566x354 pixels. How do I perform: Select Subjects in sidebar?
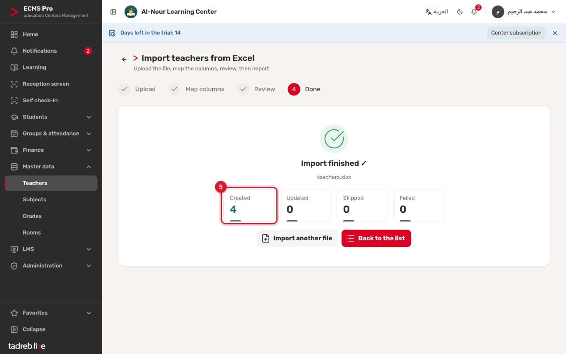pos(51,200)
